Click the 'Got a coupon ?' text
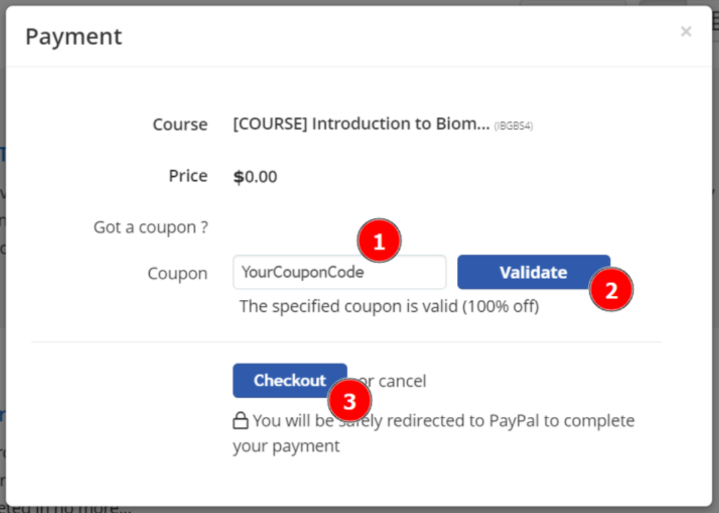 [x=151, y=228]
